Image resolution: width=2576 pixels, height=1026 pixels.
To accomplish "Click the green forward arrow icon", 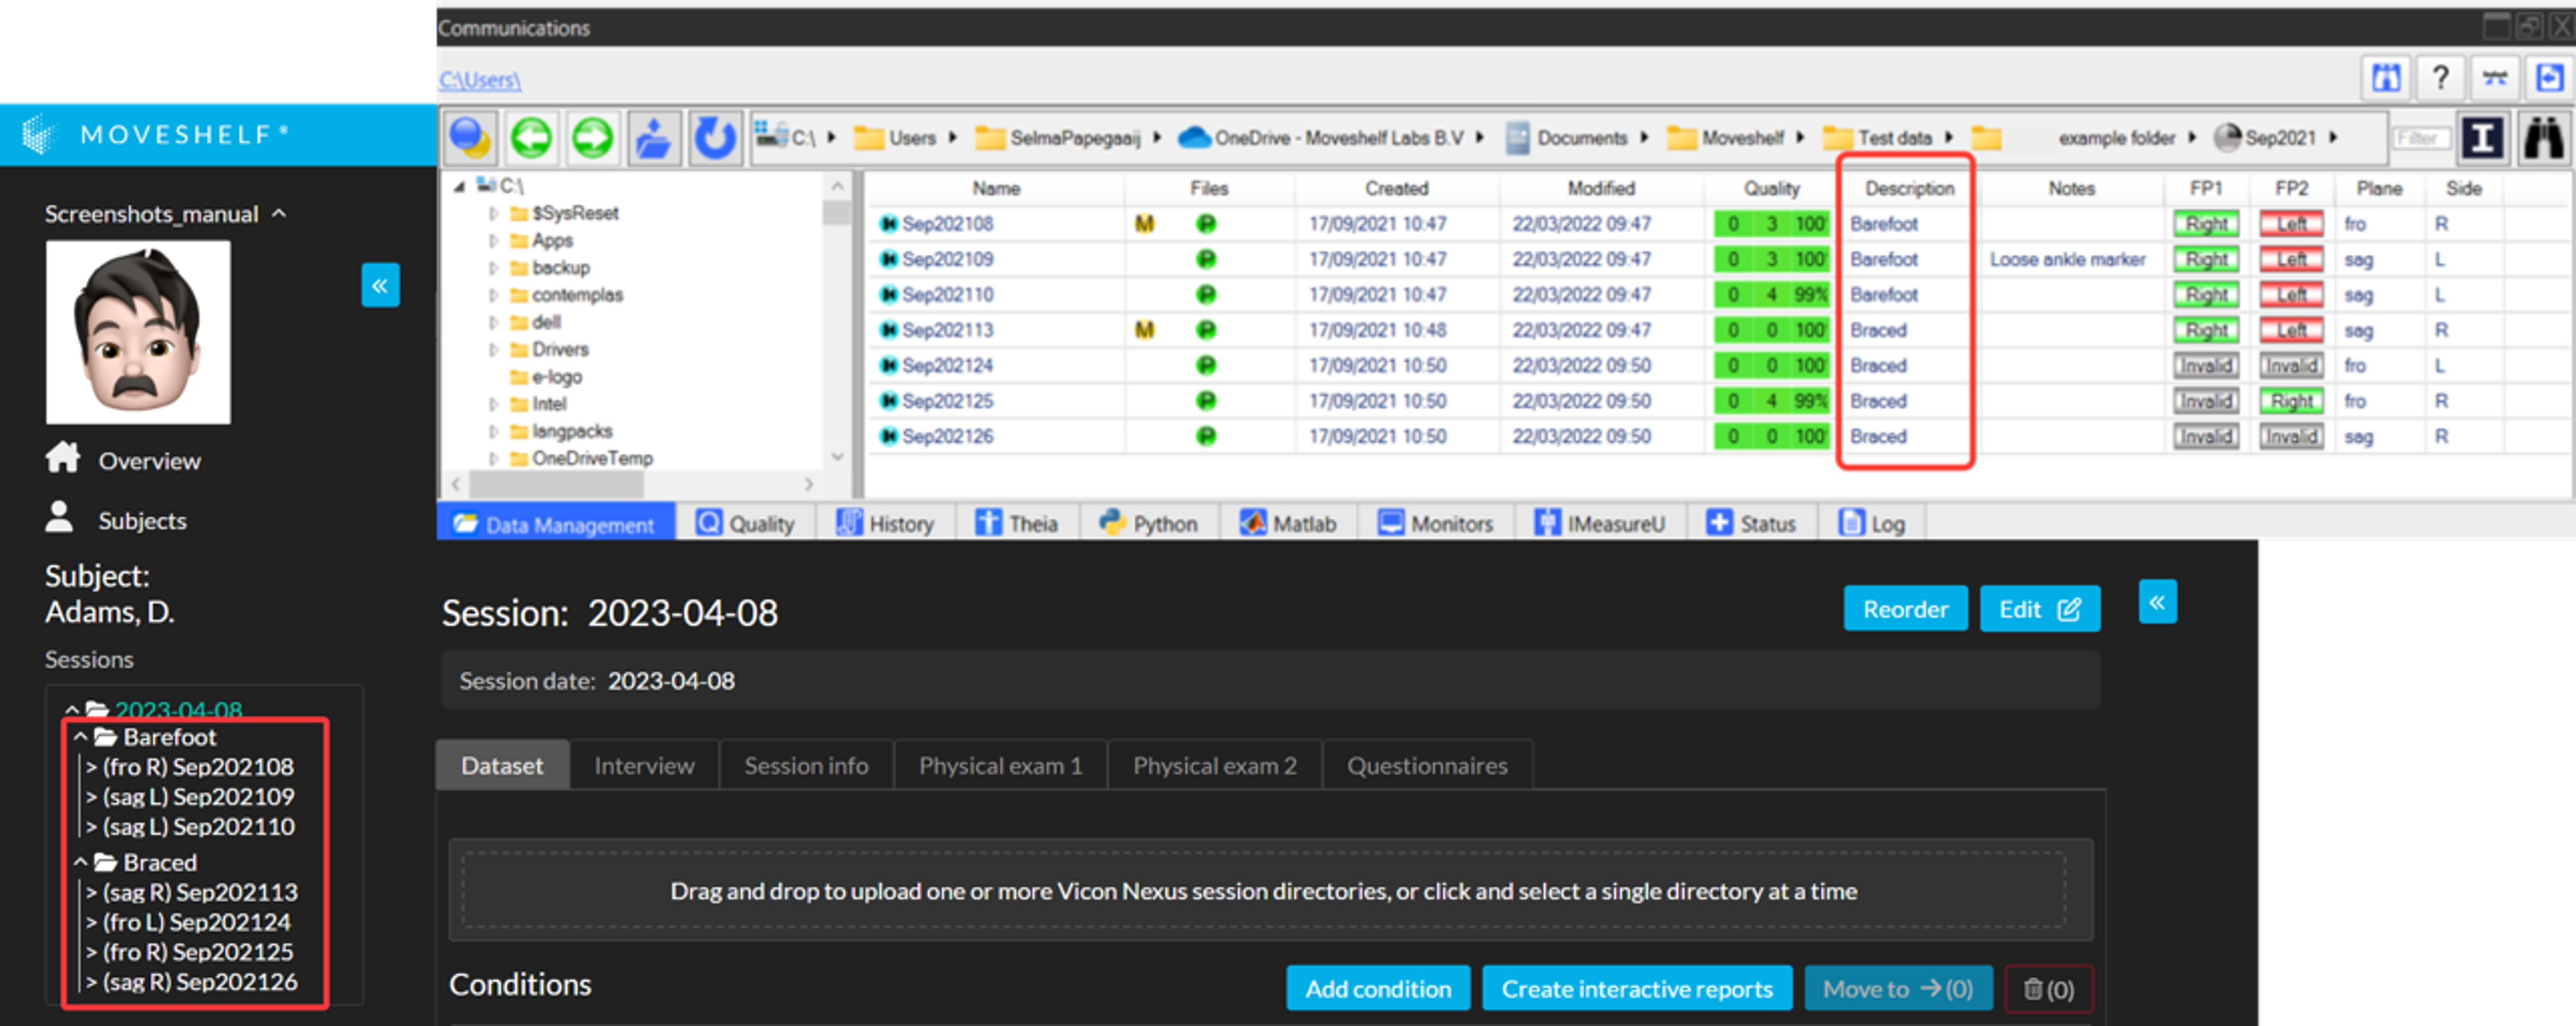I will pos(592,137).
